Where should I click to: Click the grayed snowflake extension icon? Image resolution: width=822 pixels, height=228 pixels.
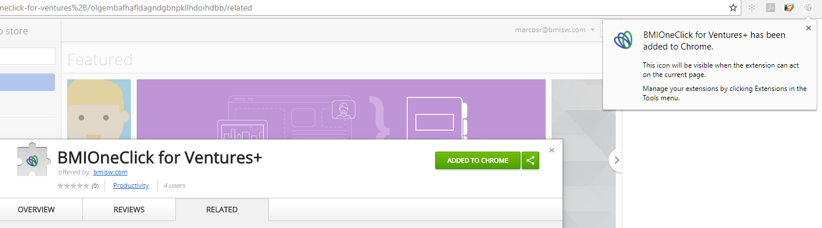[752, 8]
